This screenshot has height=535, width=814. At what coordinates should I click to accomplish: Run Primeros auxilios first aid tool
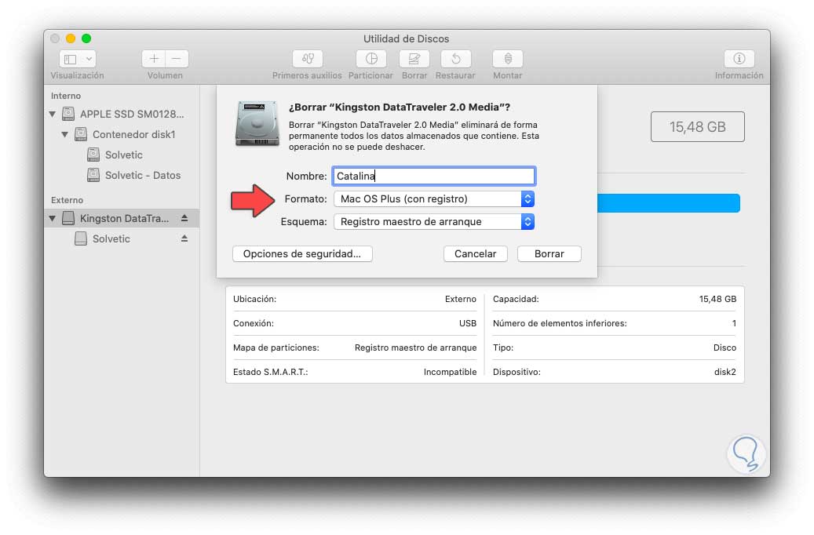tap(308, 59)
